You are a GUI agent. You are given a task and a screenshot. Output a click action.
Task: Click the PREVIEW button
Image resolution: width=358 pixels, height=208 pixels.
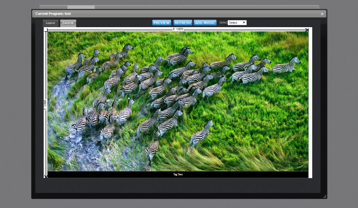[x=162, y=23]
